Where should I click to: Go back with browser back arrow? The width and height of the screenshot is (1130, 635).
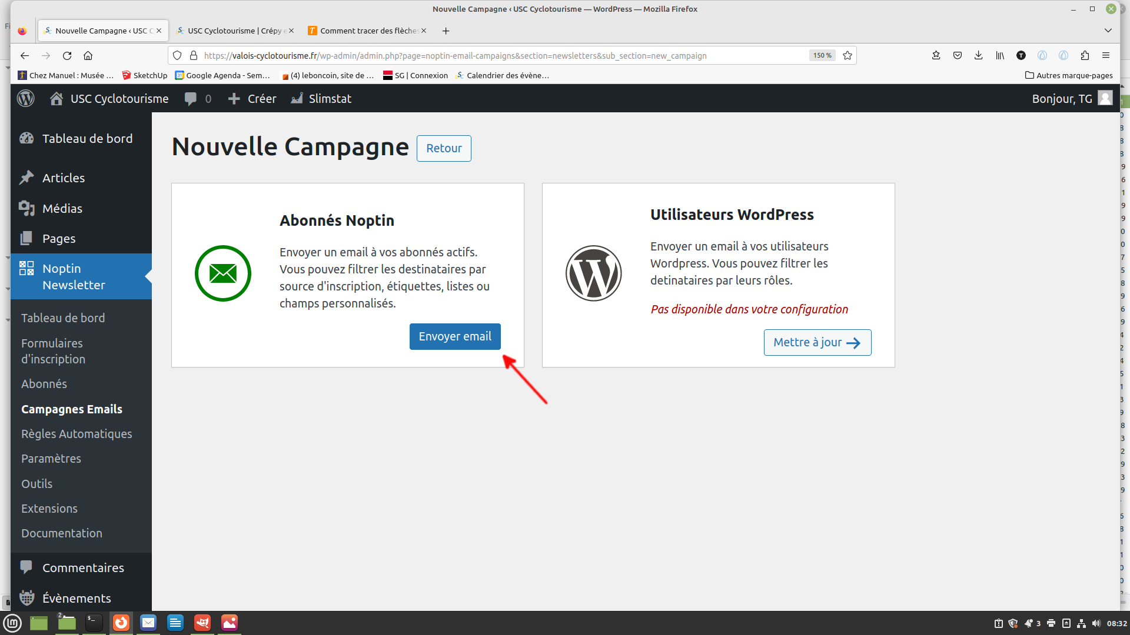click(25, 55)
